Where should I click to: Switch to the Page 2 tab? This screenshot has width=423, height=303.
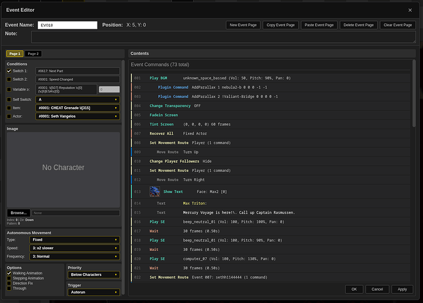tap(33, 54)
